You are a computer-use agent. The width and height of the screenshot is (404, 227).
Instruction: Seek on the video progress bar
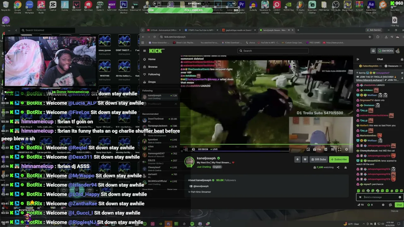266,145
